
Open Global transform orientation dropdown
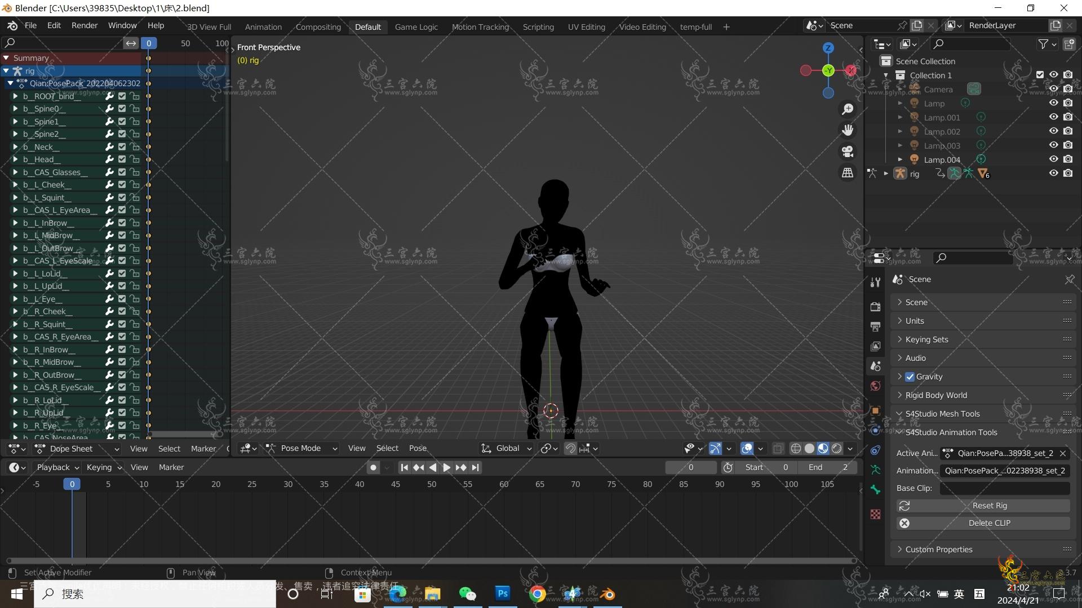pyautogui.click(x=506, y=449)
